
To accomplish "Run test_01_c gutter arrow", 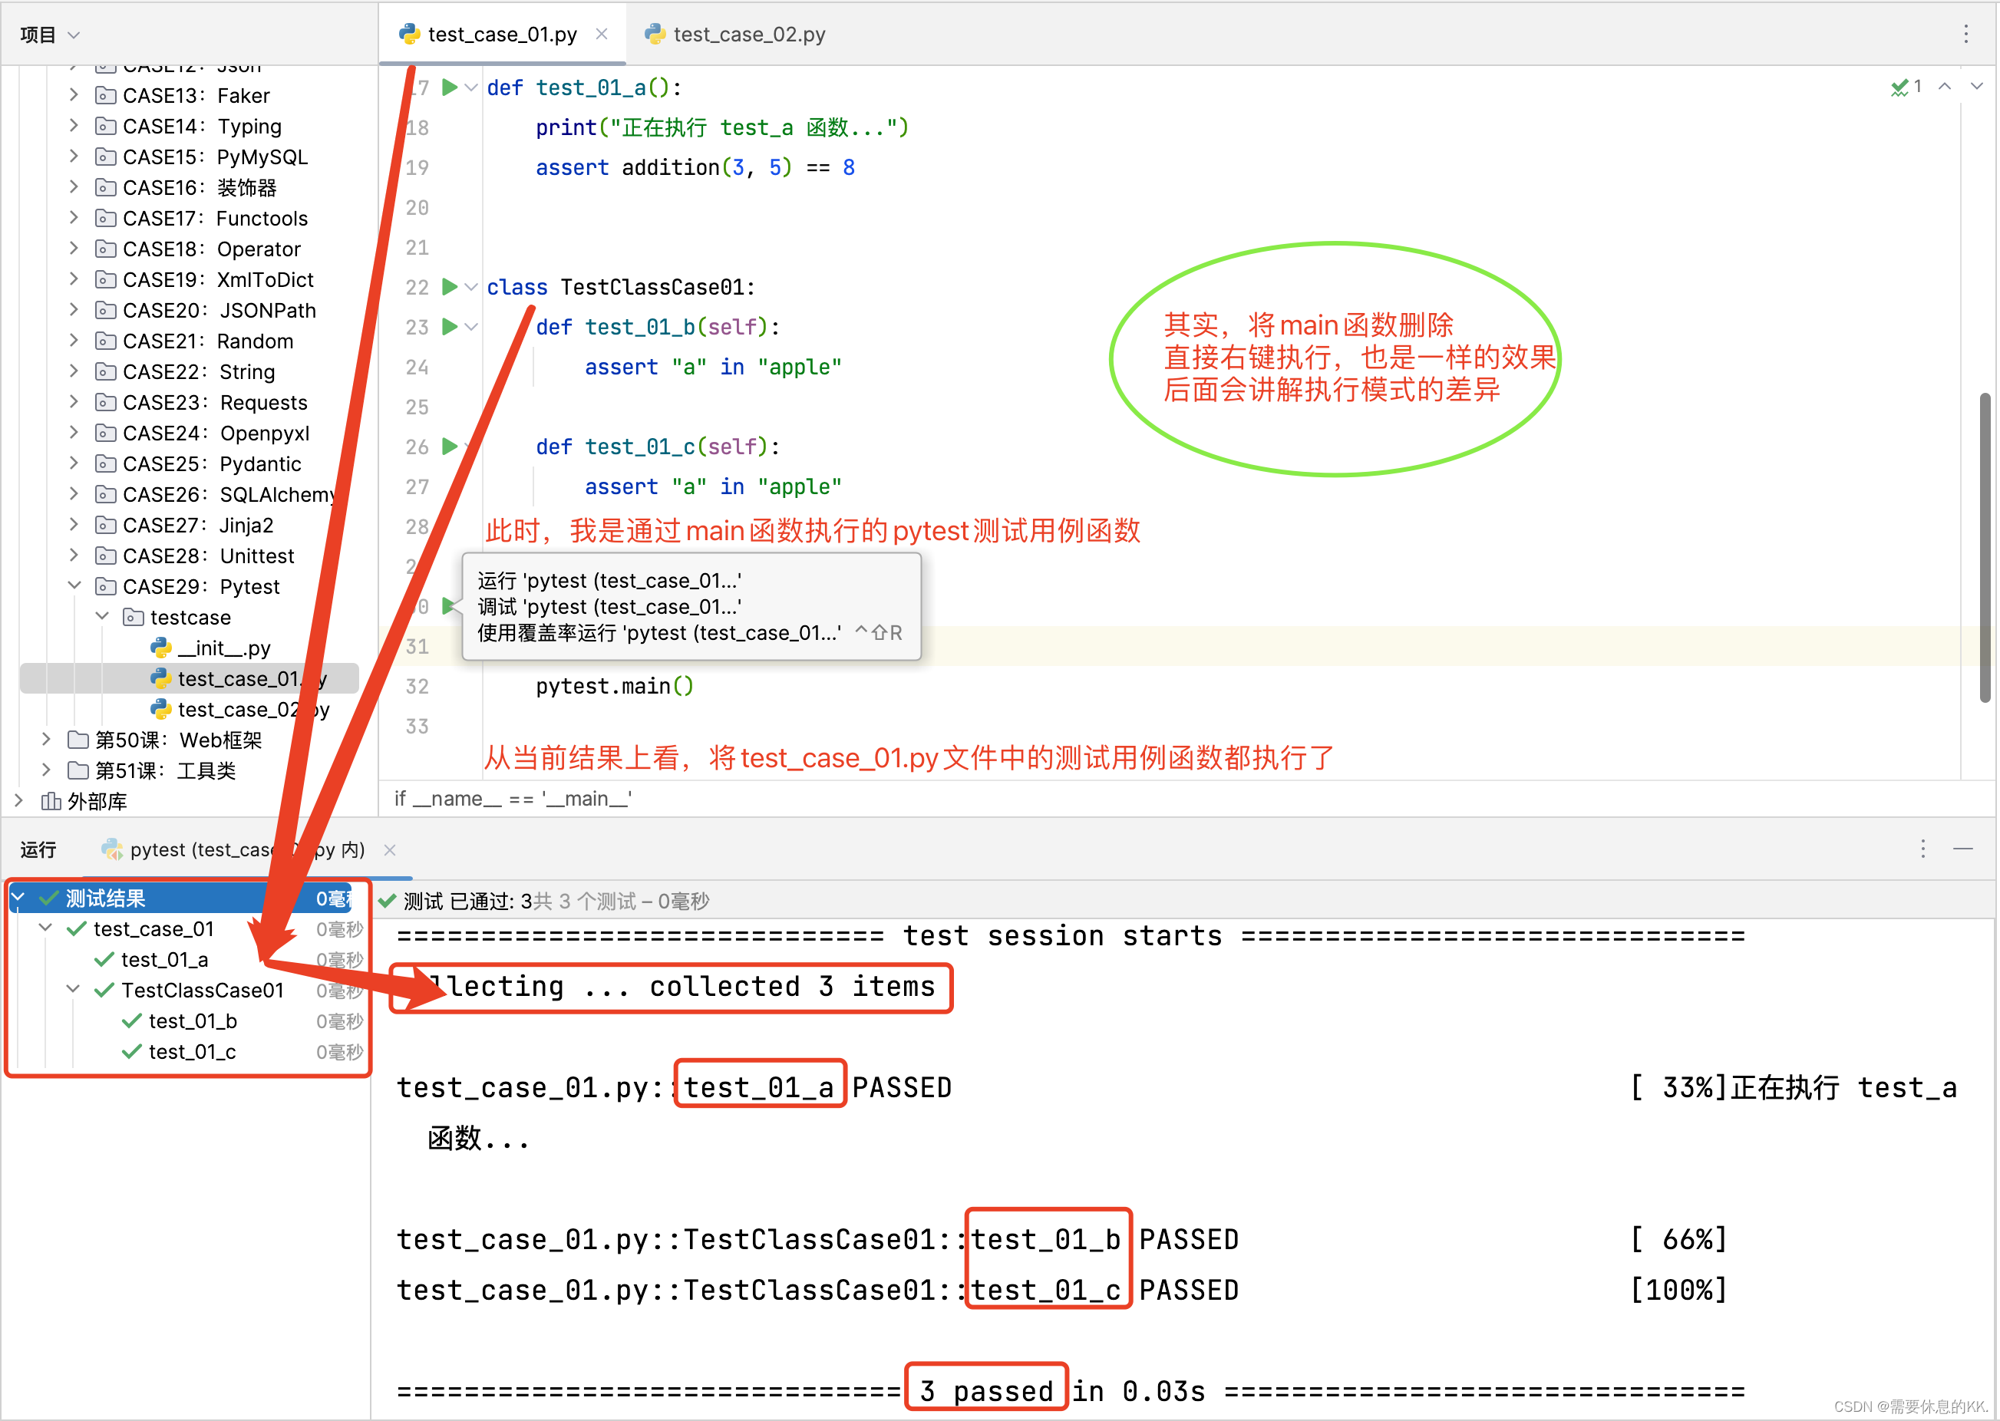I will click(450, 447).
